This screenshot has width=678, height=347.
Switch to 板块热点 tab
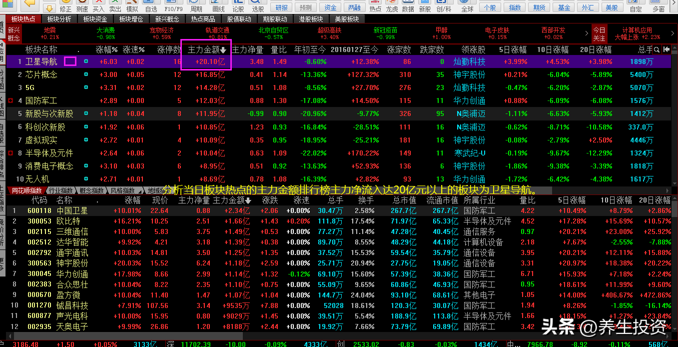[23, 19]
